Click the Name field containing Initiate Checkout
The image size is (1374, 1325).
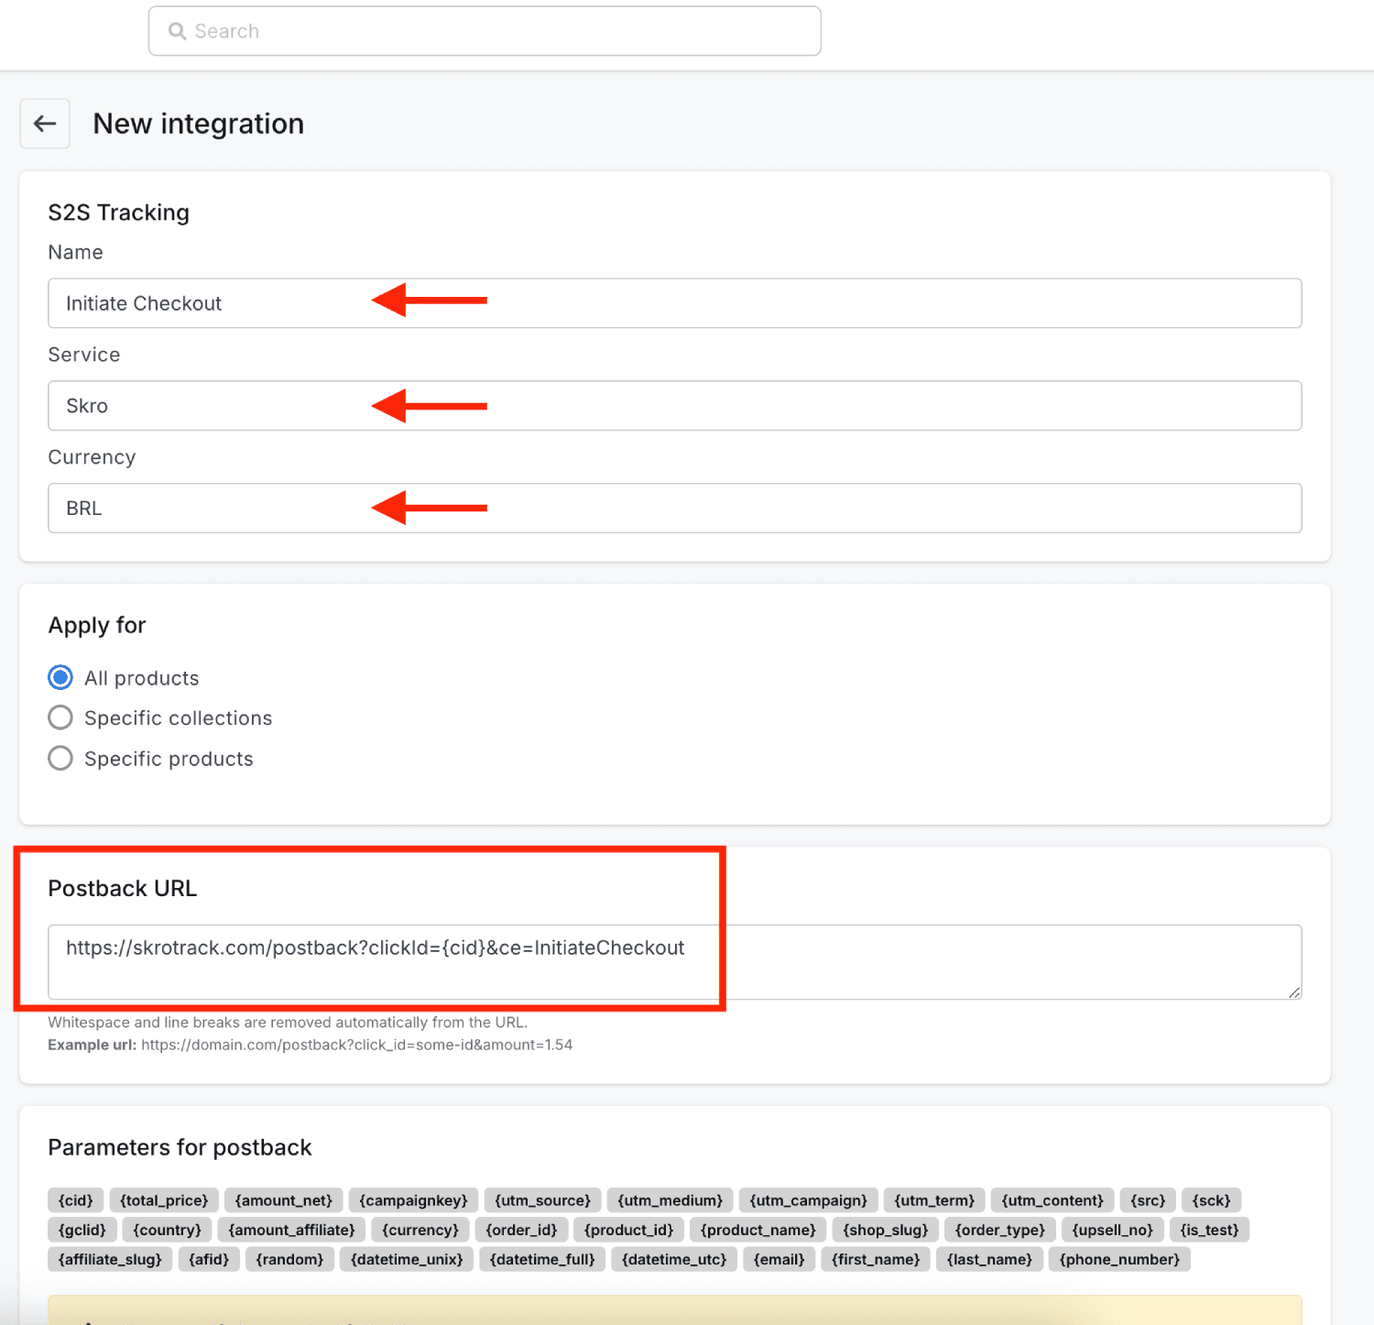click(674, 303)
